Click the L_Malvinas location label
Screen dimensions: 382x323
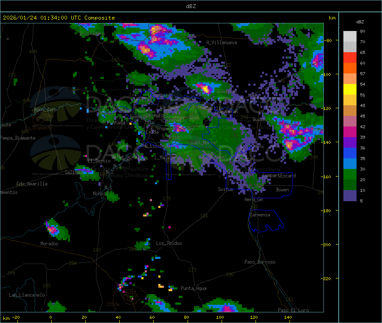(x=167, y=157)
